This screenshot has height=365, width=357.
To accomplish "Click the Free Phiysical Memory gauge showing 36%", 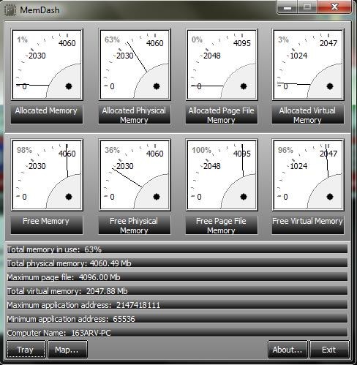I will coord(135,175).
